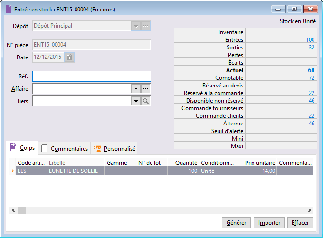Click the horizontal scrollbar right arrow
This screenshot has width=323, height=238.
pyautogui.click(x=309, y=210)
